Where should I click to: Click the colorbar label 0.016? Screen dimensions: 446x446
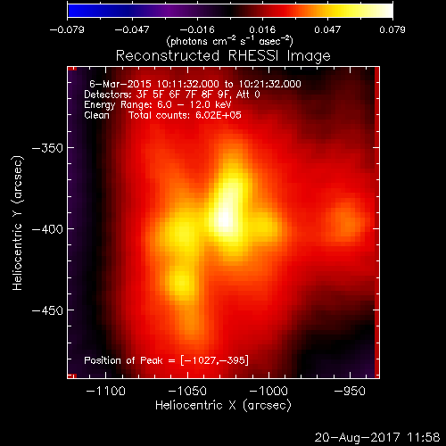262,29
